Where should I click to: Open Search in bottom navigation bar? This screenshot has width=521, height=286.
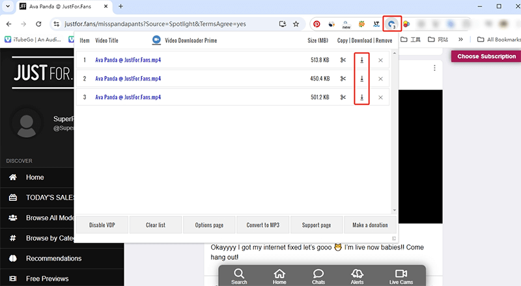coord(239,276)
